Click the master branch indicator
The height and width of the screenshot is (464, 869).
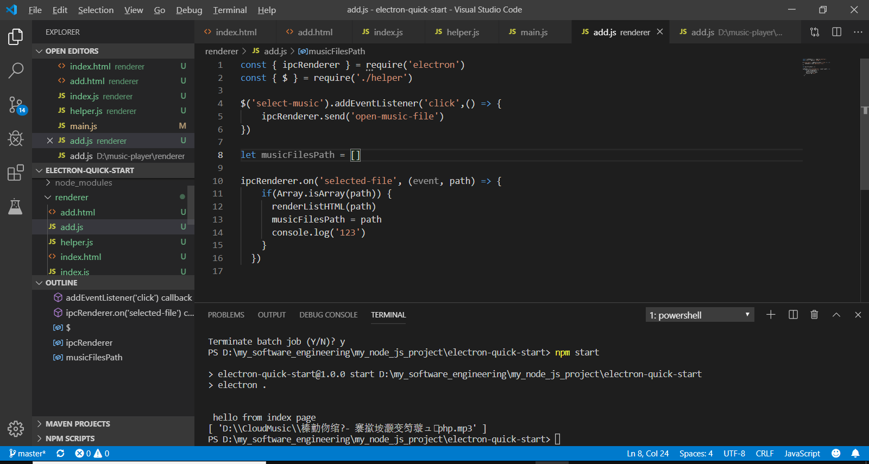(x=27, y=453)
